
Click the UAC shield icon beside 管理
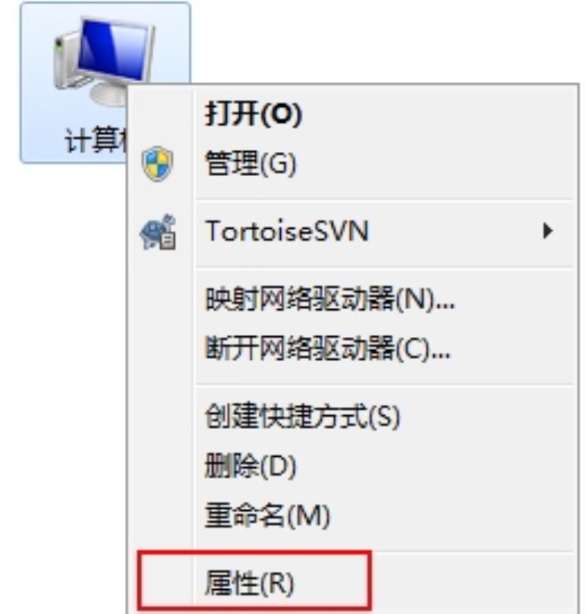tap(157, 164)
